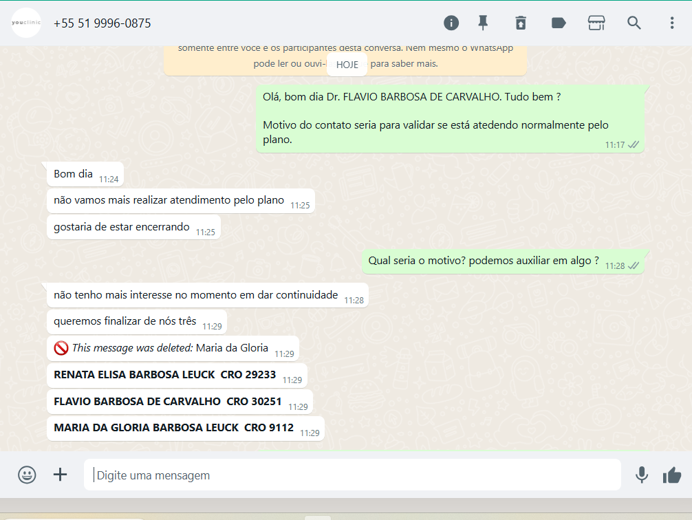Select message 'não vamos mais realizar atendimento pelo plano'
This screenshot has height=520, width=692.
(180, 201)
